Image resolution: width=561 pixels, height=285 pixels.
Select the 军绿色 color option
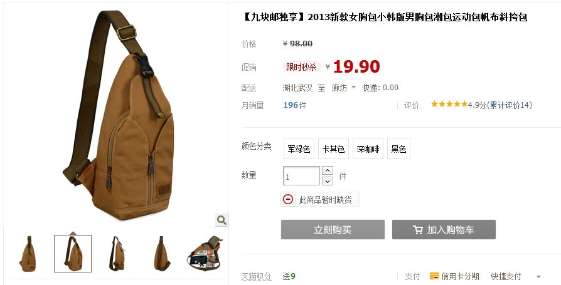click(299, 148)
